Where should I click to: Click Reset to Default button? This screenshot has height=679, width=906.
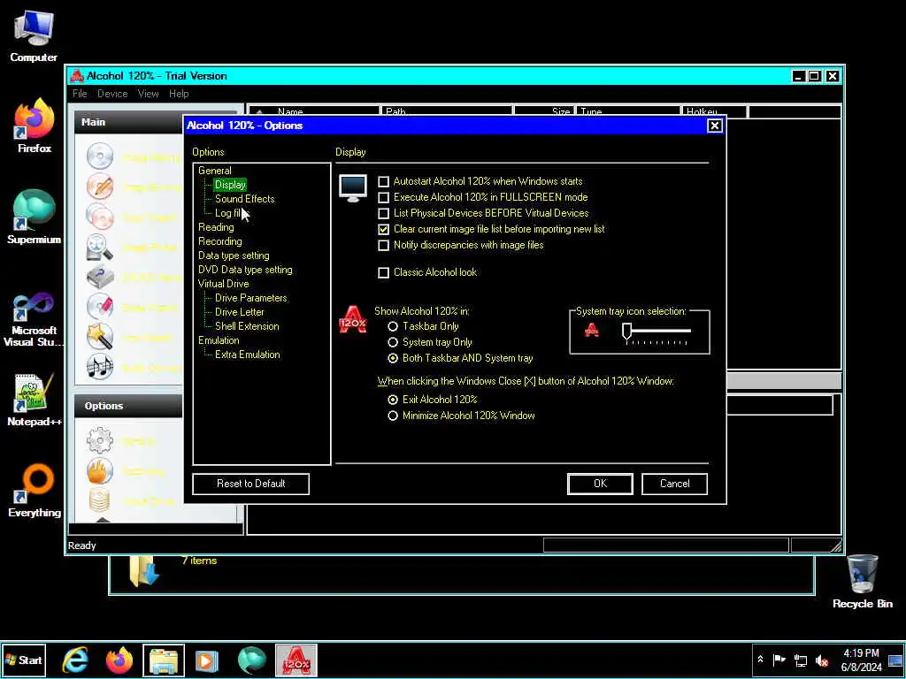click(x=250, y=484)
